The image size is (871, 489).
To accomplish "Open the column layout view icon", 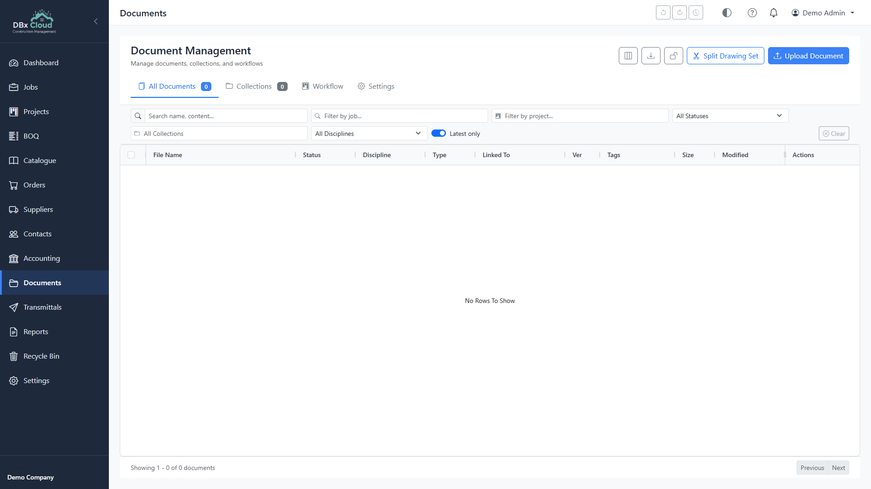I will click(x=628, y=56).
